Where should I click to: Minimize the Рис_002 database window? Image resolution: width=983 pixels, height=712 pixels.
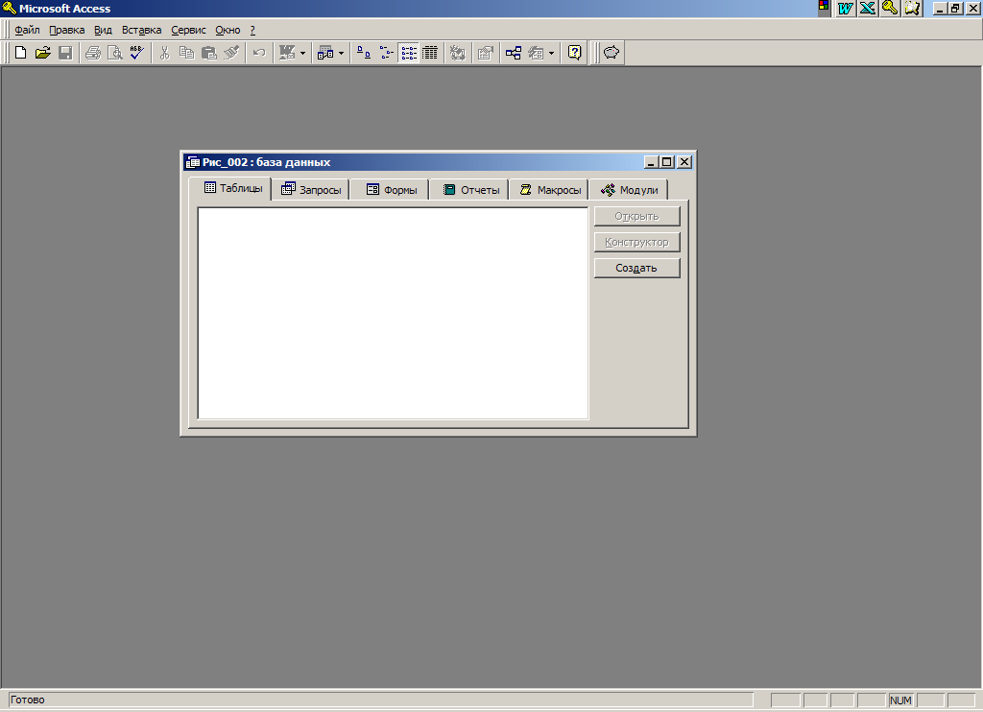652,162
